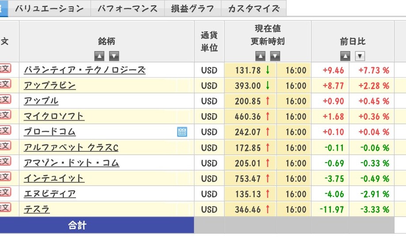Sort 銘柄 column descending with down arrow
The width and height of the screenshot is (406, 237).
click(114, 56)
